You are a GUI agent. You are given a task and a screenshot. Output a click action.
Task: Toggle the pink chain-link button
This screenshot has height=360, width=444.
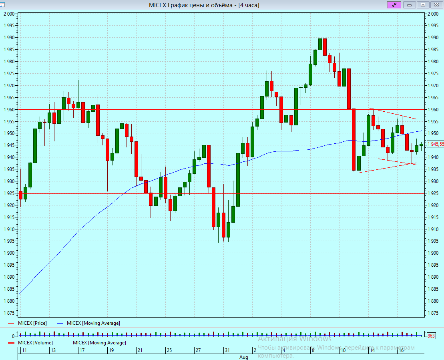coord(394,5)
